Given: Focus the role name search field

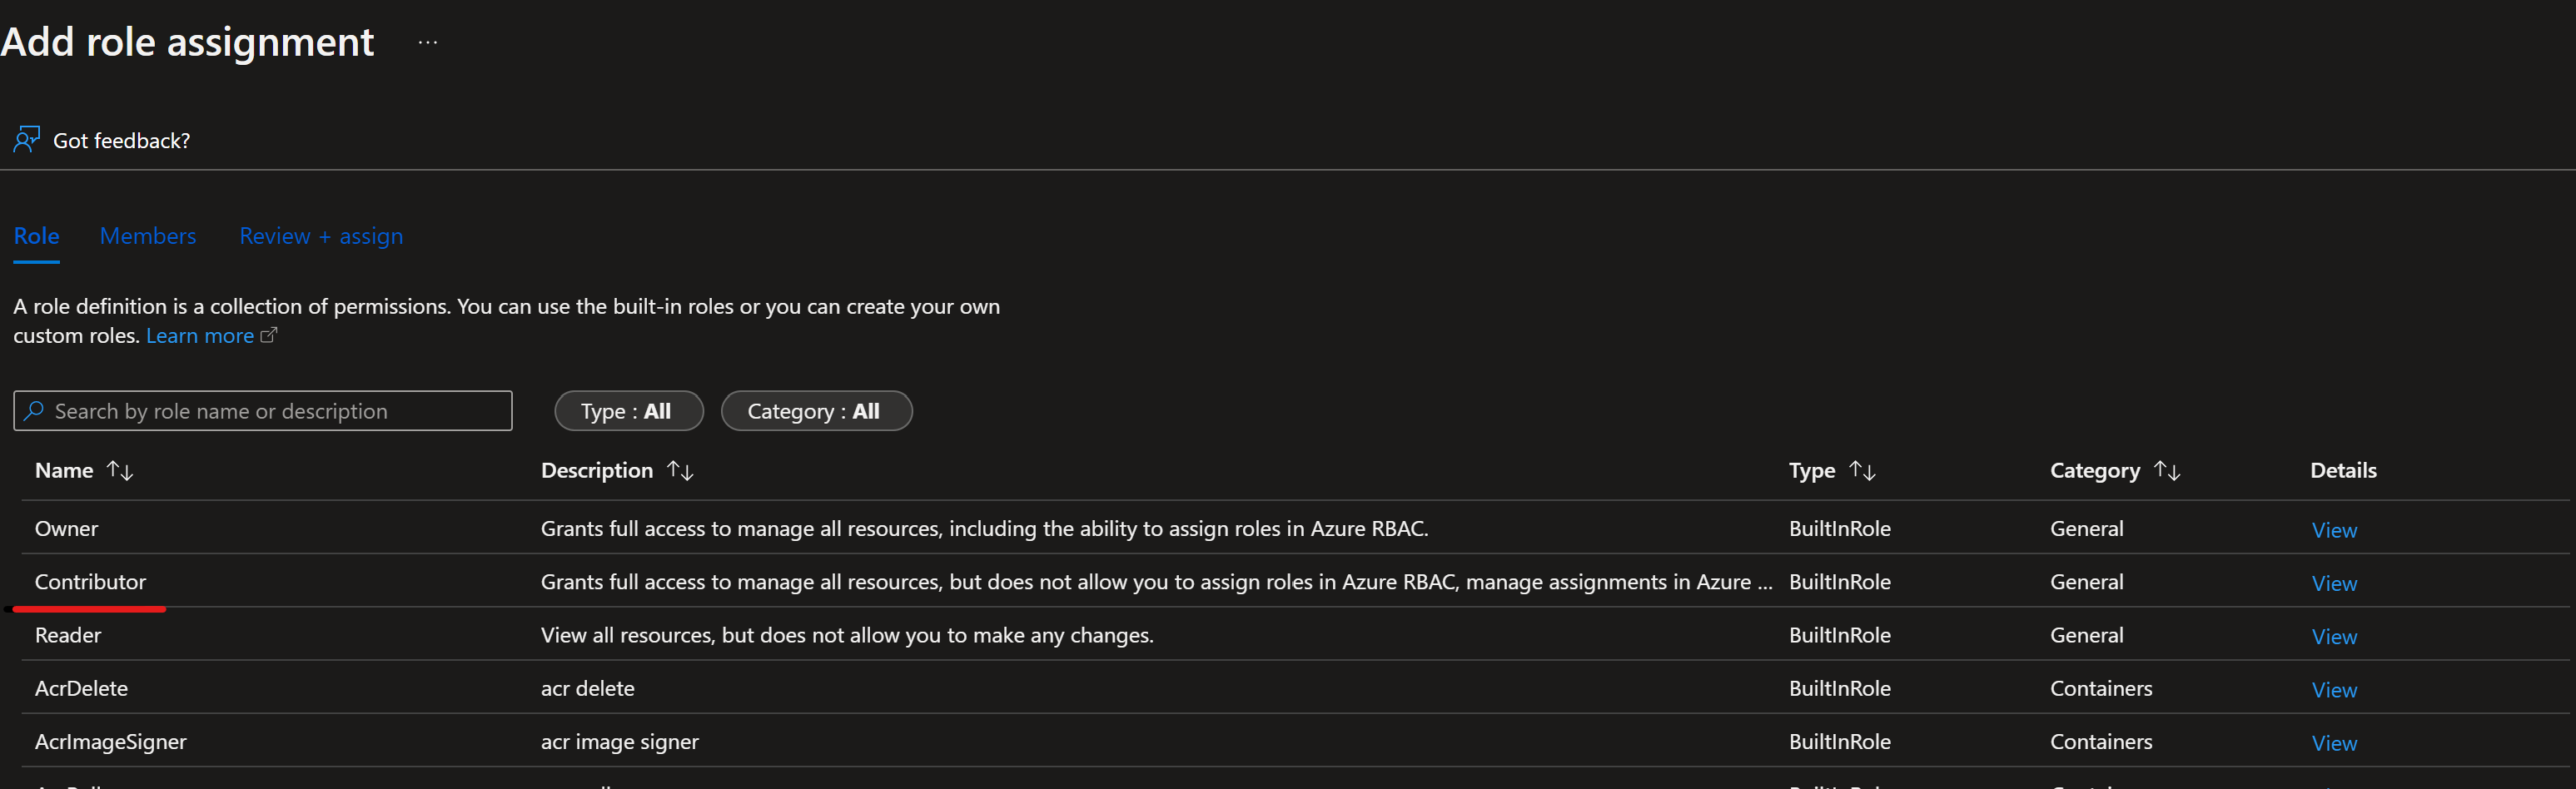Looking at the screenshot, I should pos(270,411).
